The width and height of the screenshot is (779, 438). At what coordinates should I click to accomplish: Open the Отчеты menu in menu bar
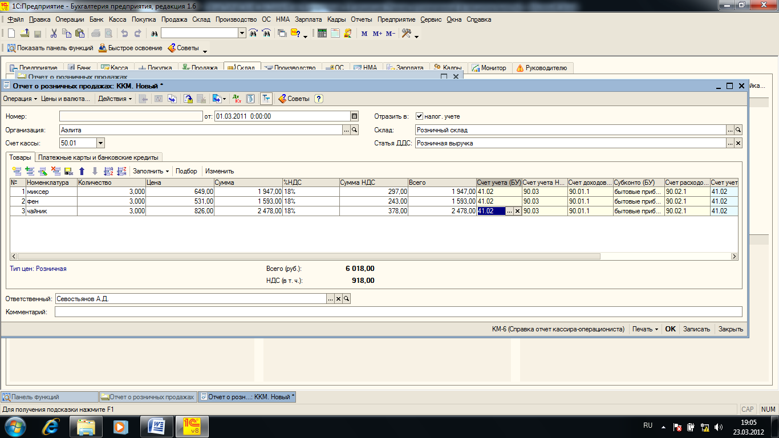[362, 19]
